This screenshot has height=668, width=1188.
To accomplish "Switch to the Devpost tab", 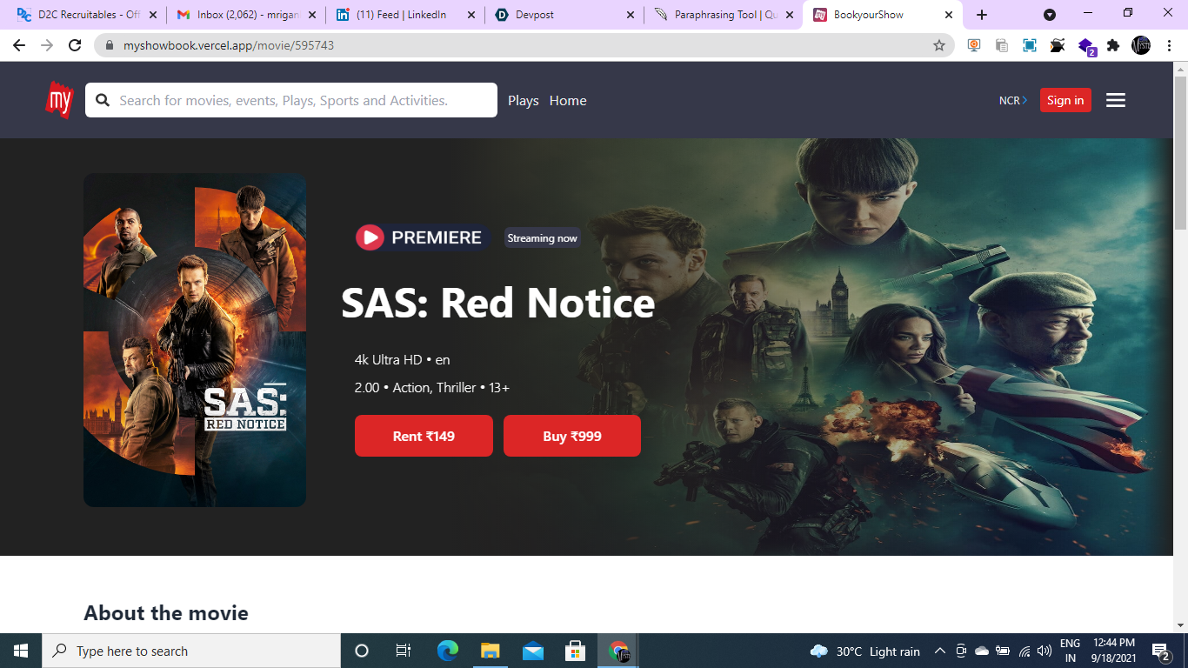I will pos(564,15).
